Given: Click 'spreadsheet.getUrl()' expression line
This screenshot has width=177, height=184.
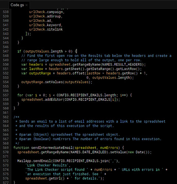Looking at the screenshot, I should click(x=65, y=178).
